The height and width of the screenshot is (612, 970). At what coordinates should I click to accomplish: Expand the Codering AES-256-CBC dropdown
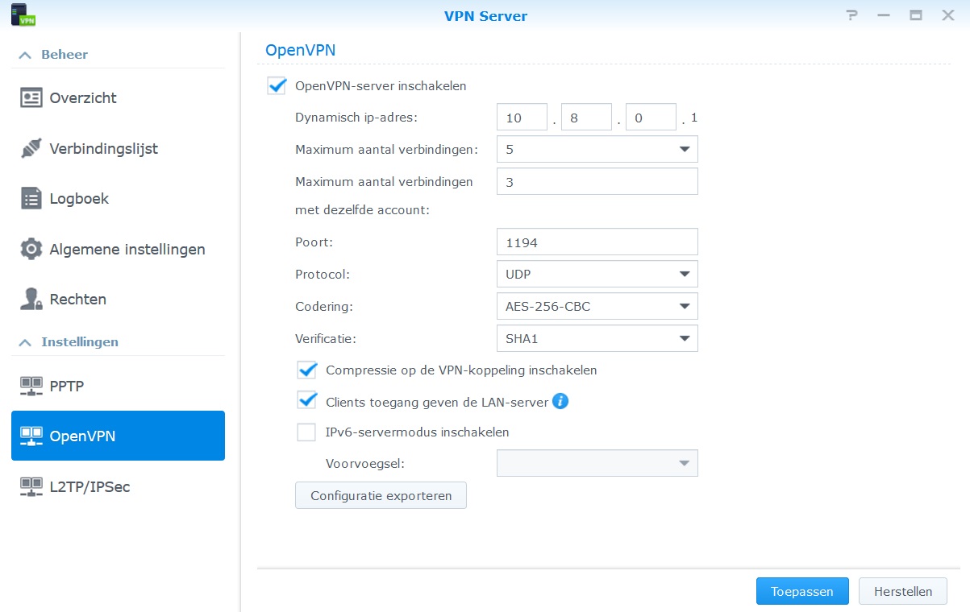[597, 306]
